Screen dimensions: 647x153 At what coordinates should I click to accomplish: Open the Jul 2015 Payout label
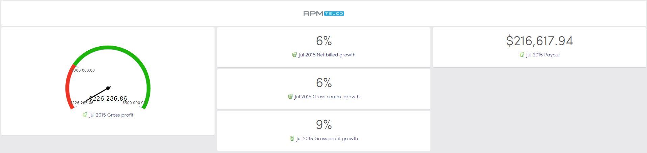coord(543,55)
